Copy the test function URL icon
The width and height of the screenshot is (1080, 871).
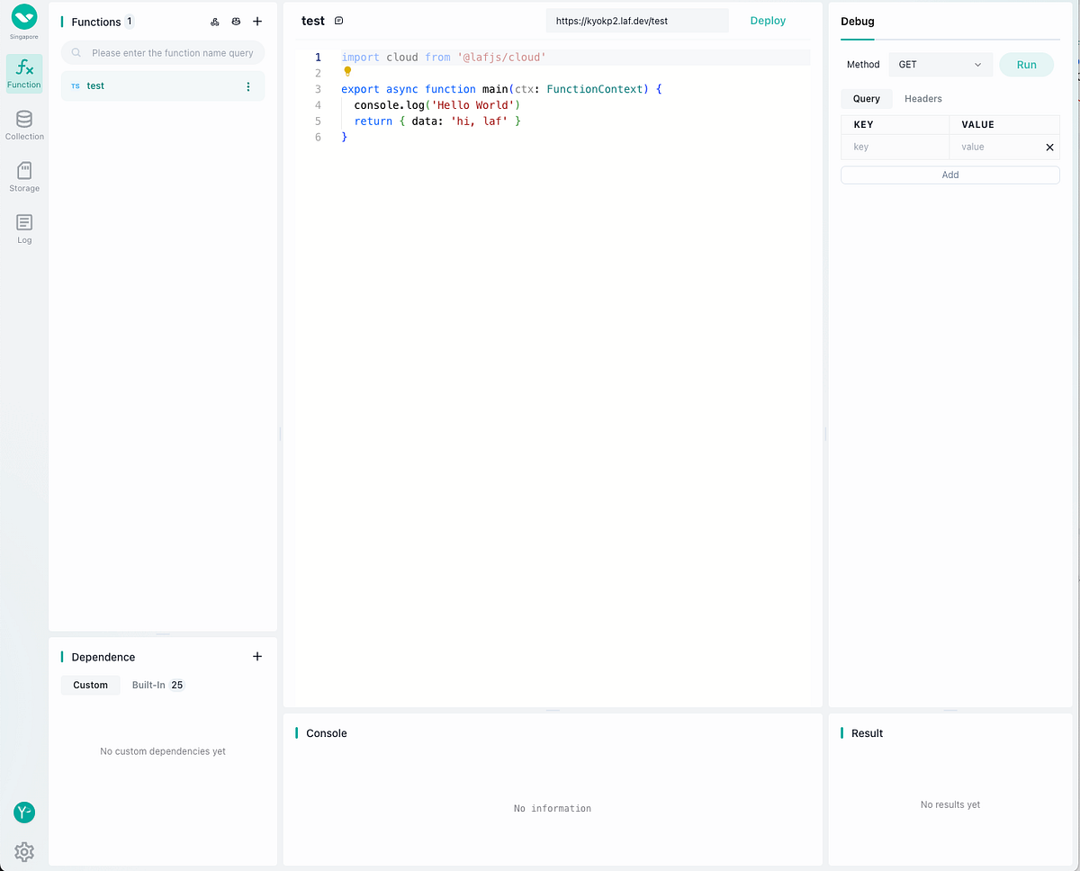point(338,20)
